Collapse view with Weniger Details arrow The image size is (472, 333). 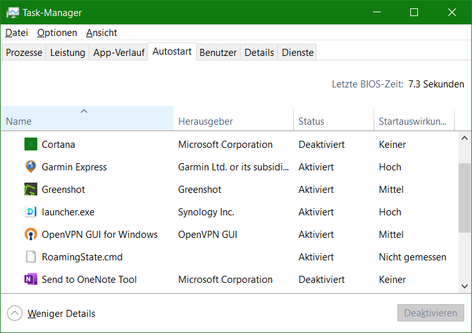(x=15, y=313)
